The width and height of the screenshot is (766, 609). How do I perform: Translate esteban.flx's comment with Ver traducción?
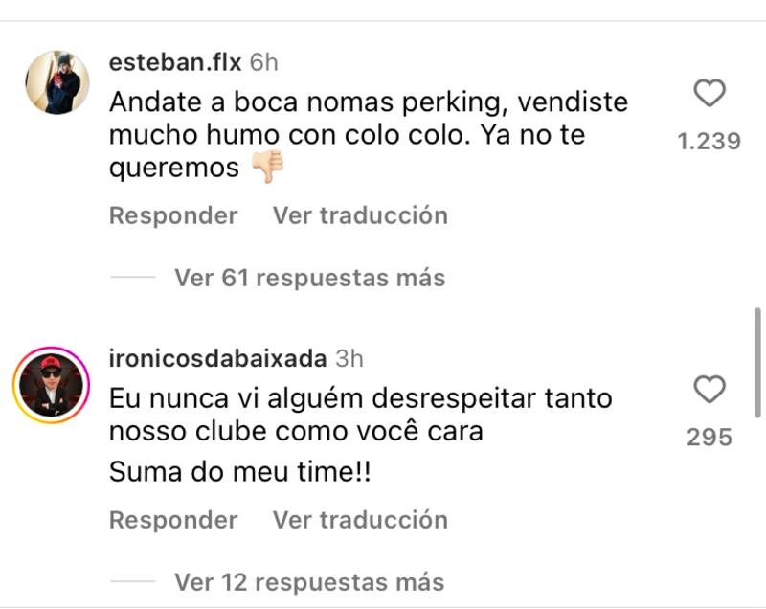click(x=360, y=215)
